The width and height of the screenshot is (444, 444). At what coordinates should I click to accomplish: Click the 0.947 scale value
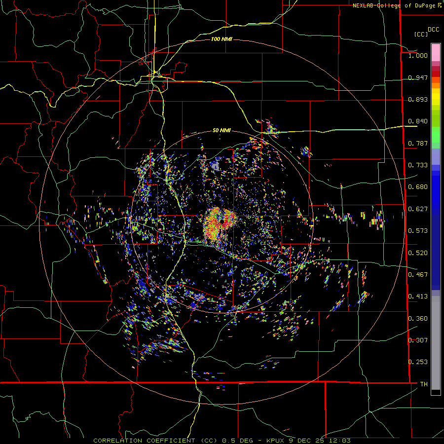[x=418, y=77]
